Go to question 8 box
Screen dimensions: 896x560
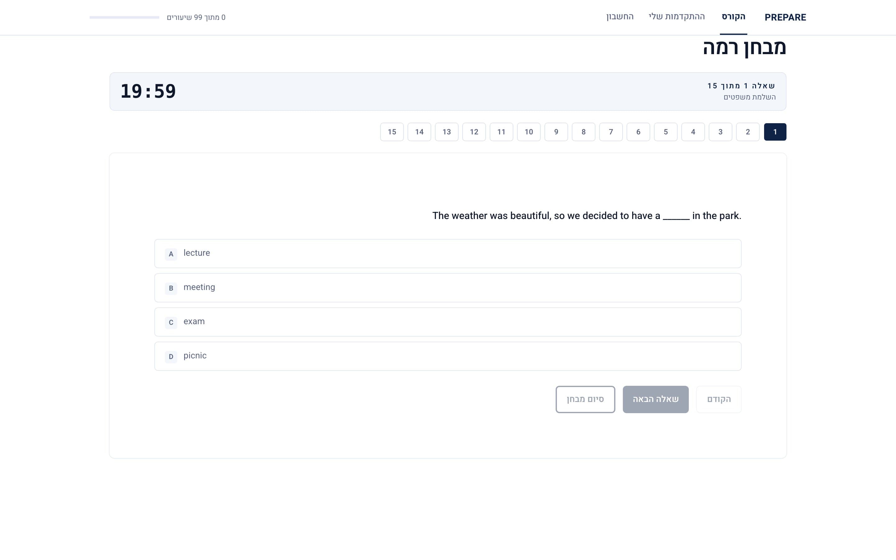click(x=583, y=132)
